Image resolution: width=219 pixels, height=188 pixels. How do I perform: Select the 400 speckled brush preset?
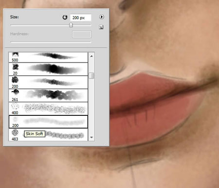pos(48,109)
